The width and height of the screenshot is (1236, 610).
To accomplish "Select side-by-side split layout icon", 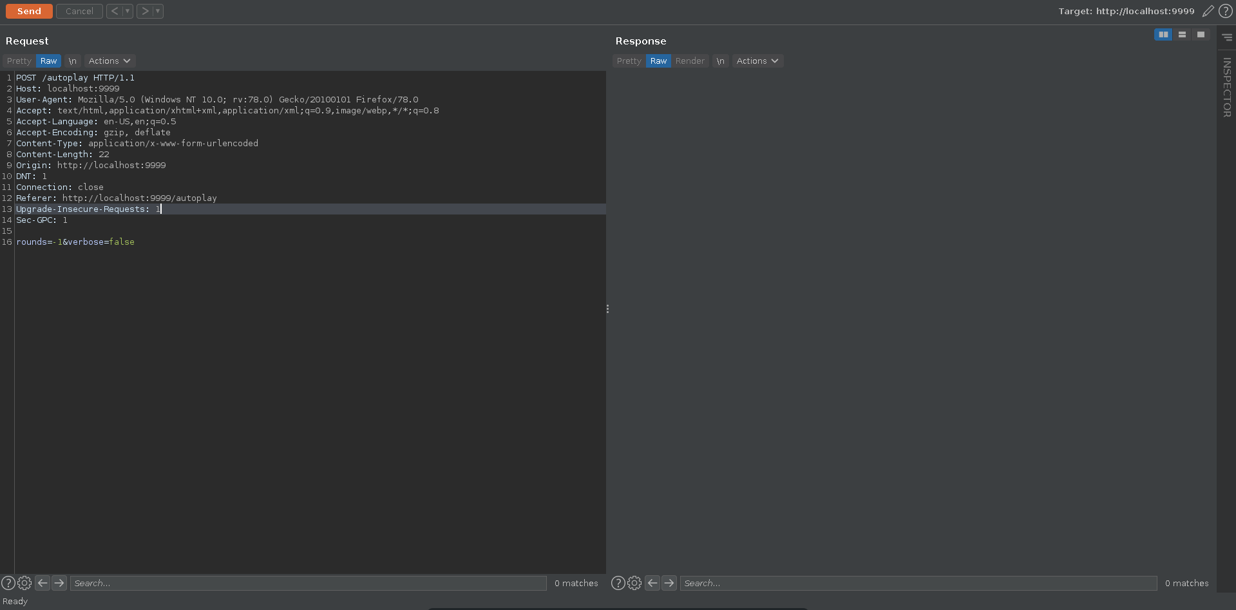I will [1163, 35].
